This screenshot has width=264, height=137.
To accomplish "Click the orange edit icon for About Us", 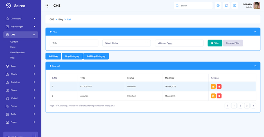I will [x=213, y=96].
